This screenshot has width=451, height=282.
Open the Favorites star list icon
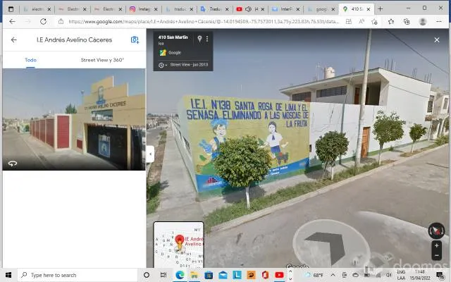pos(391,22)
